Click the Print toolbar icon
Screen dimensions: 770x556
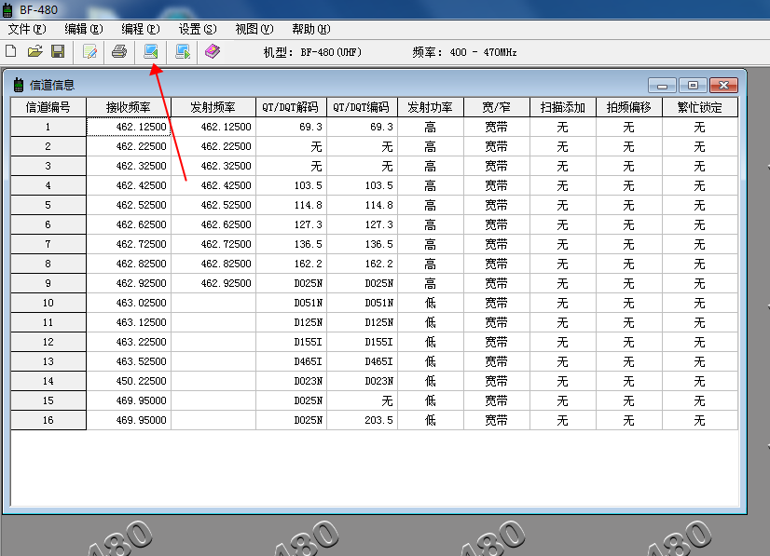[119, 51]
